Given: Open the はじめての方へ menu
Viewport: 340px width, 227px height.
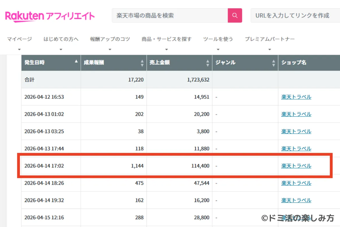Looking at the screenshot, I should tap(61, 39).
